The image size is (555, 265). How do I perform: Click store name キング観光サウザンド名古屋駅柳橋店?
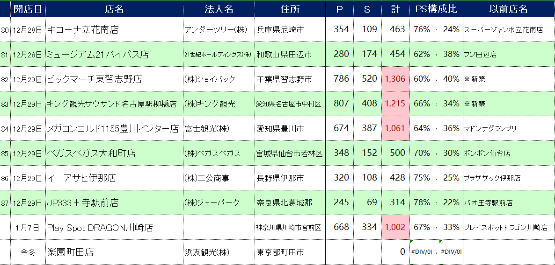click(x=111, y=104)
